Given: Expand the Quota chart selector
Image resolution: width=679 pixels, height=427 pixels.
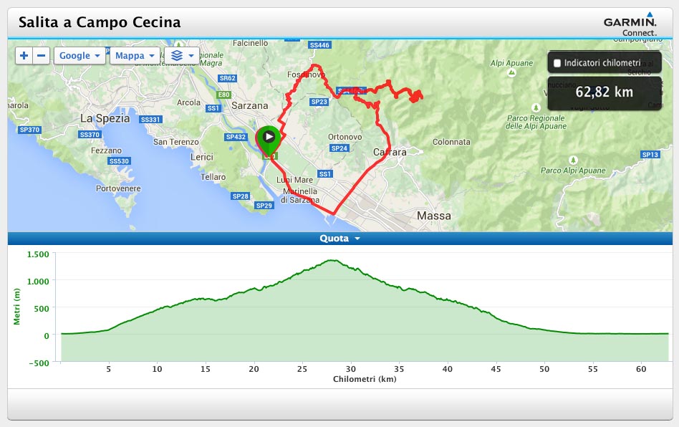Looking at the screenshot, I should click(339, 238).
